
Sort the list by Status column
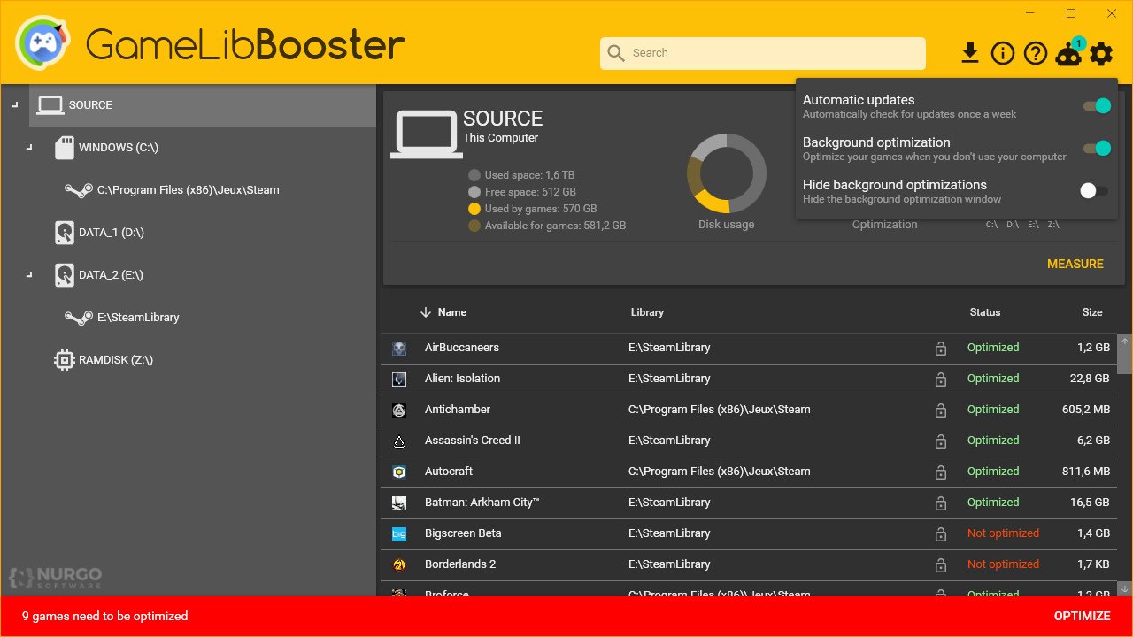click(984, 311)
